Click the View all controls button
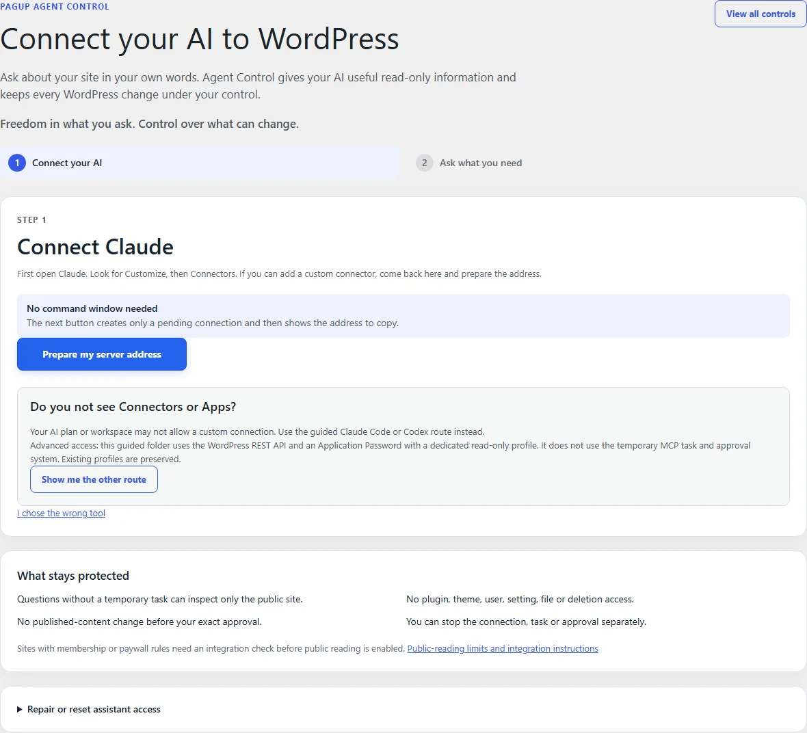 pyautogui.click(x=760, y=14)
